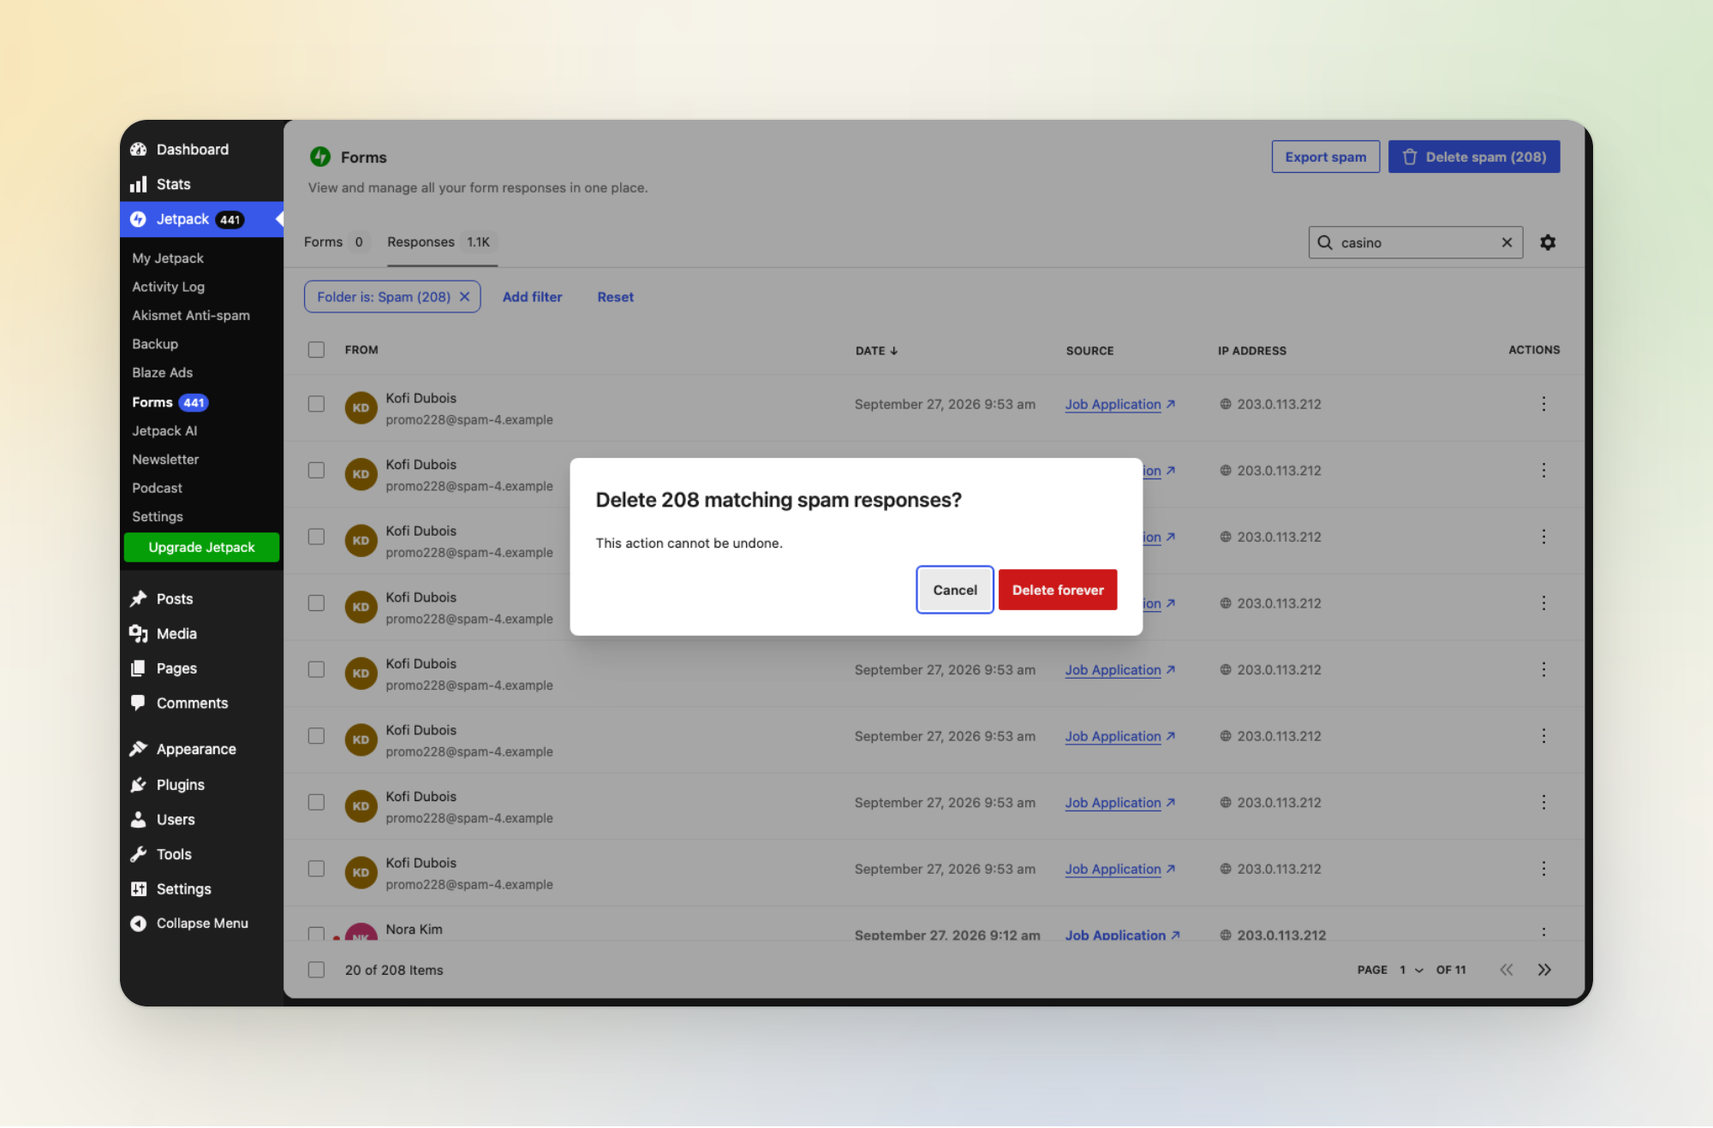
Task: Open Nora Kim's Job Application link
Action: (1123, 935)
